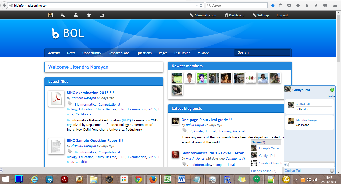Open the BINC examination 2015 !!! file link
Image resolution: width=341 pixels, height=184 pixels.
[x=90, y=93]
